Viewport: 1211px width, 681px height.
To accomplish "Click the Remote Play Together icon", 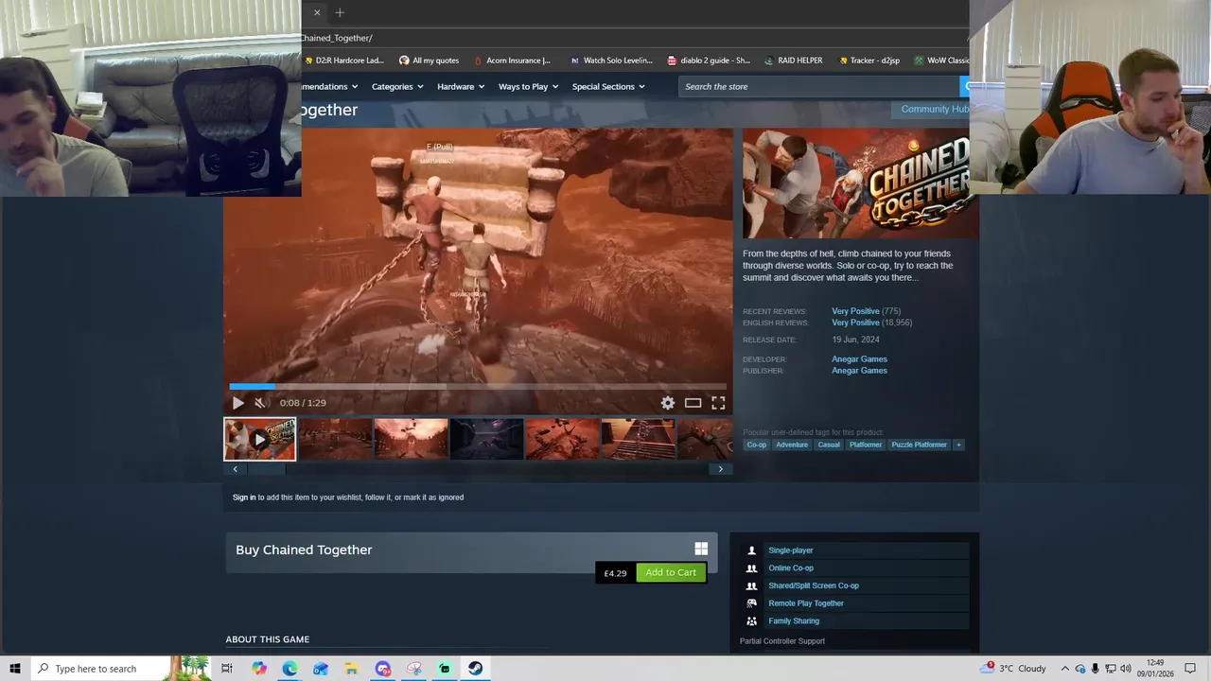I will click(x=751, y=603).
